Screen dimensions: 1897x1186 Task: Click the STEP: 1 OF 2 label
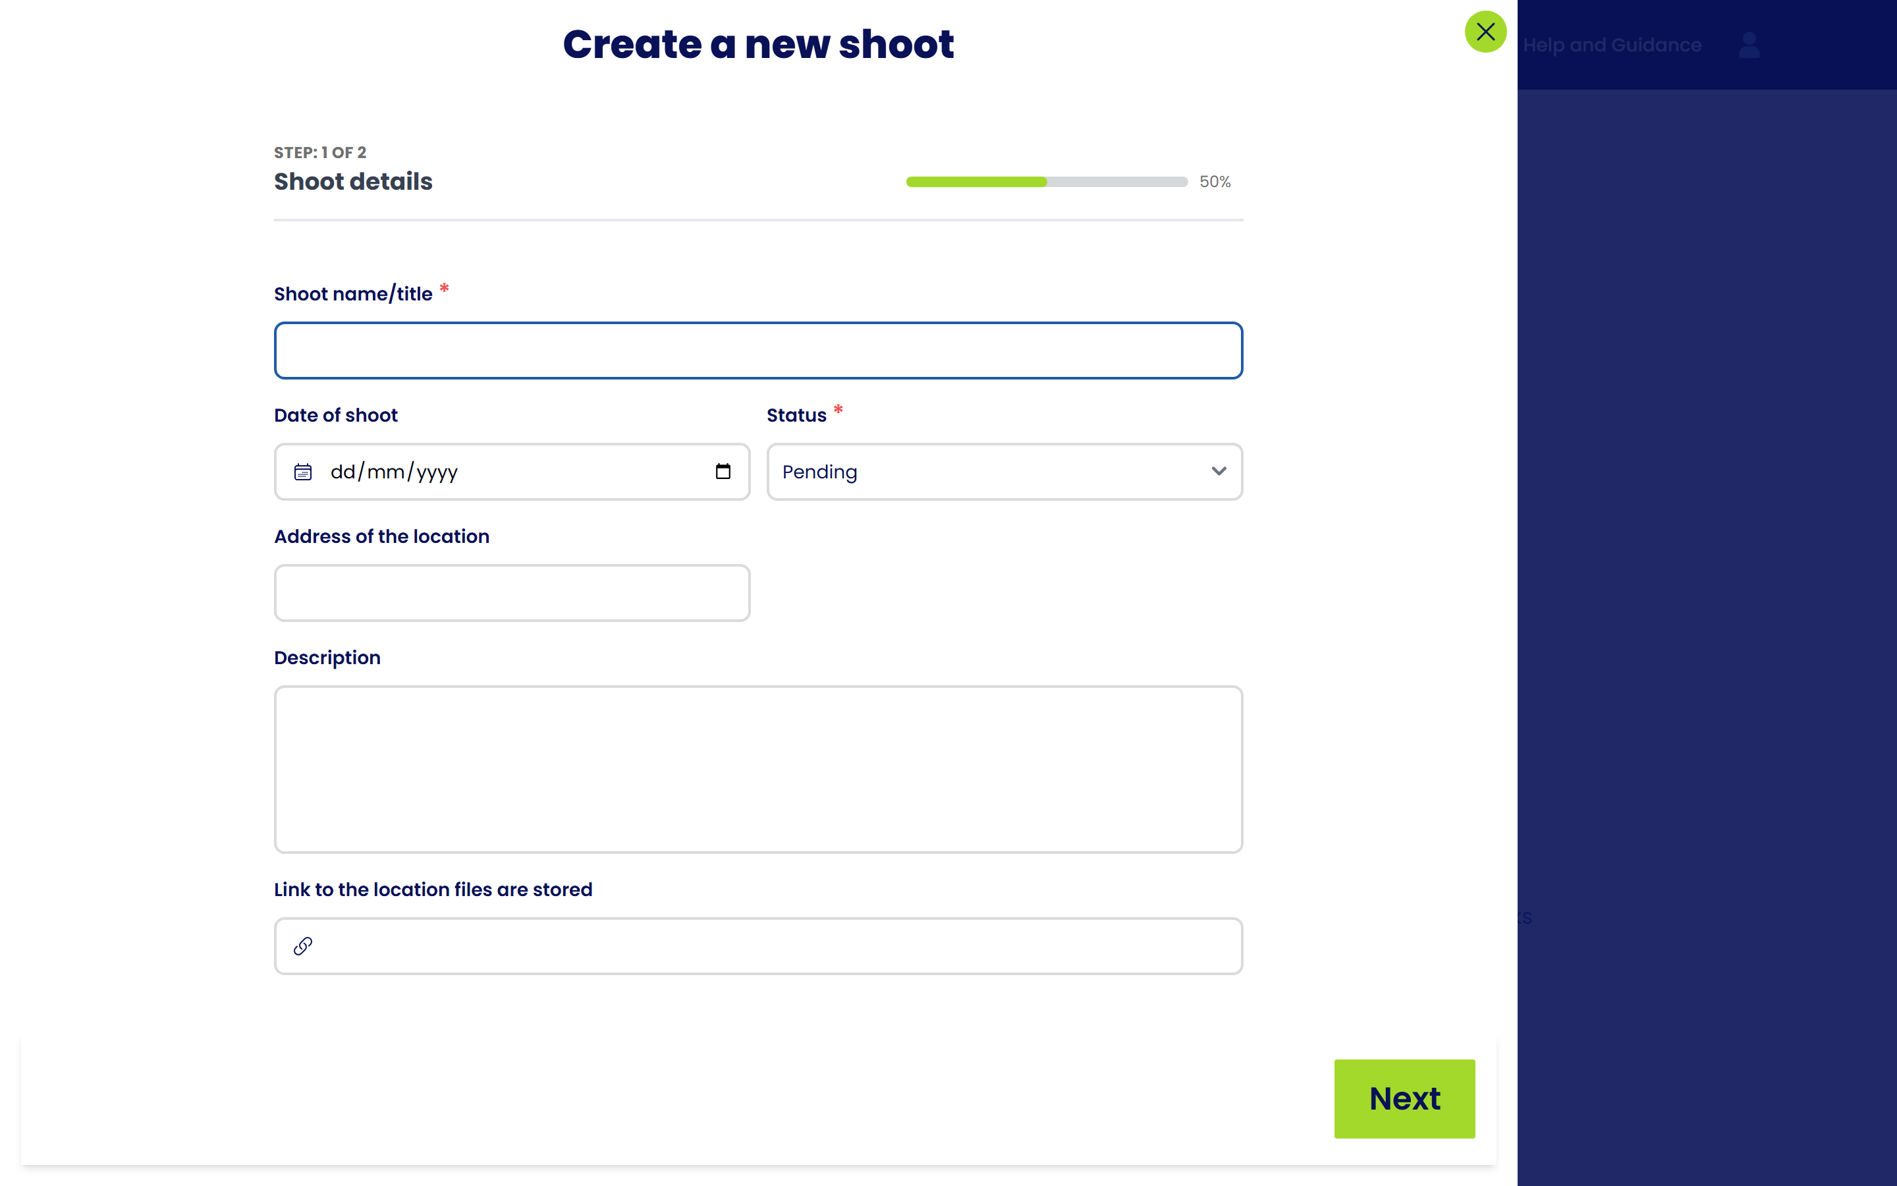click(320, 152)
